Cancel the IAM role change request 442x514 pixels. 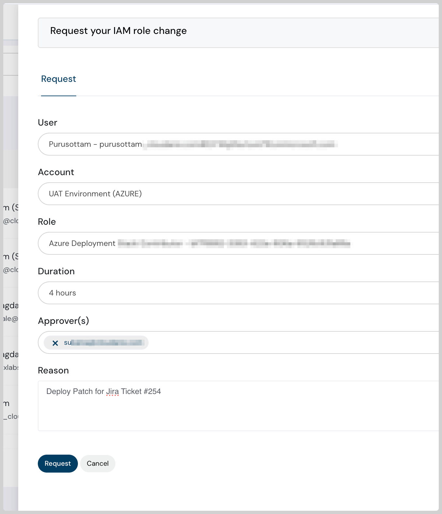(x=98, y=463)
